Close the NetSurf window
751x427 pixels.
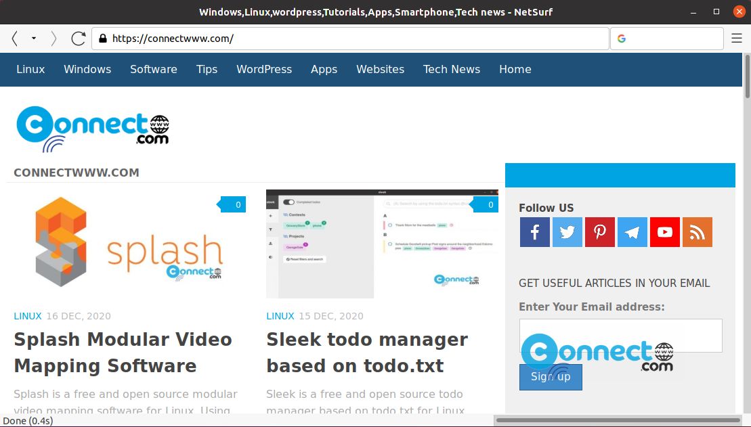tap(739, 12)
